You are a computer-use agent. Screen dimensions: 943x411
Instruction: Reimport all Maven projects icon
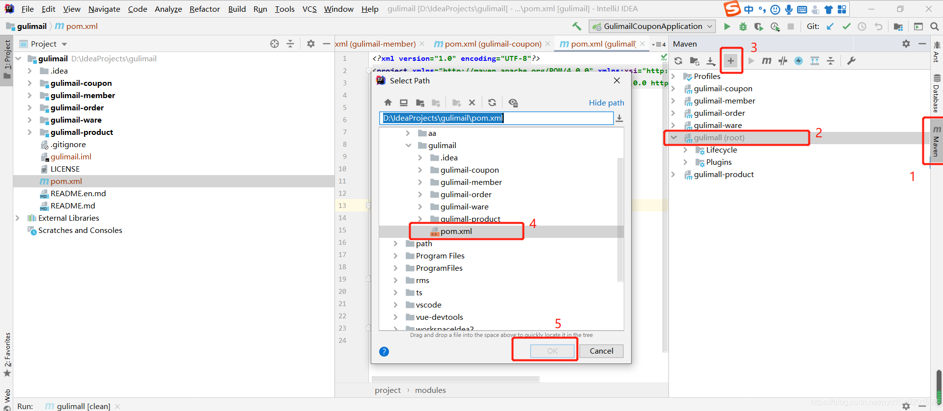pos(678,61)
